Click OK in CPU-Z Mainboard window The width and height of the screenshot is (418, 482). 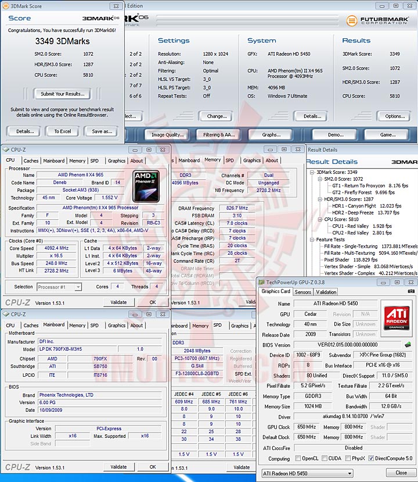153,467
